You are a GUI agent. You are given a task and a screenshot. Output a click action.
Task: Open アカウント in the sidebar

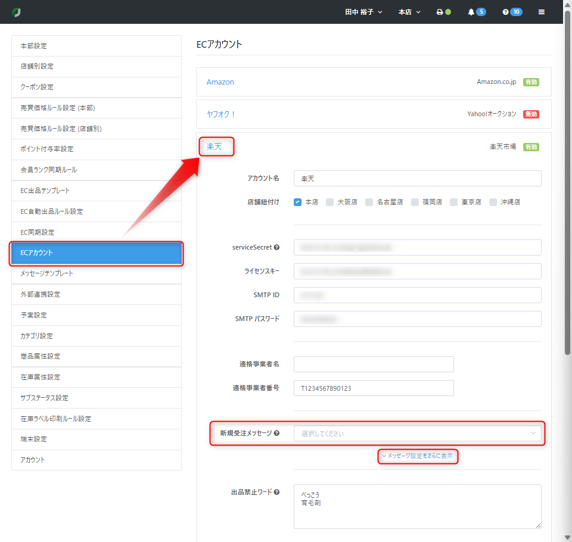click(x=97, y=460)
